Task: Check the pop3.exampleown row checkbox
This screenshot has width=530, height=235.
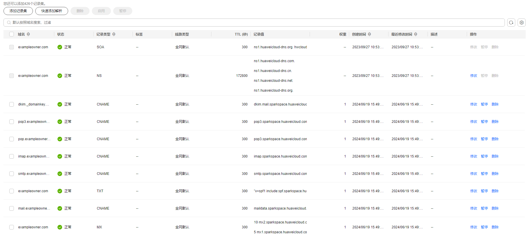Action: point(12,122)
